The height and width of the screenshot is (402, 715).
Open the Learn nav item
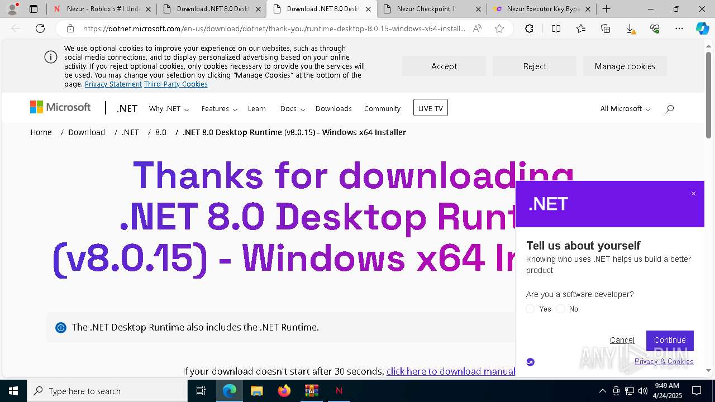pos(257,109)
